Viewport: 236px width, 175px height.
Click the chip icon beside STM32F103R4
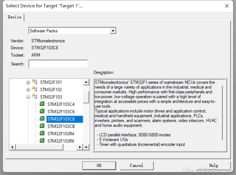[x=42, y=133]
